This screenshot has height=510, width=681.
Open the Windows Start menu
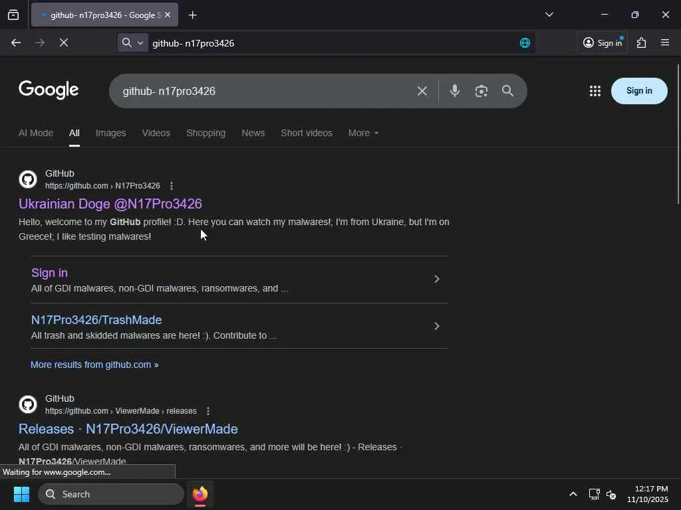pos(21,494)
